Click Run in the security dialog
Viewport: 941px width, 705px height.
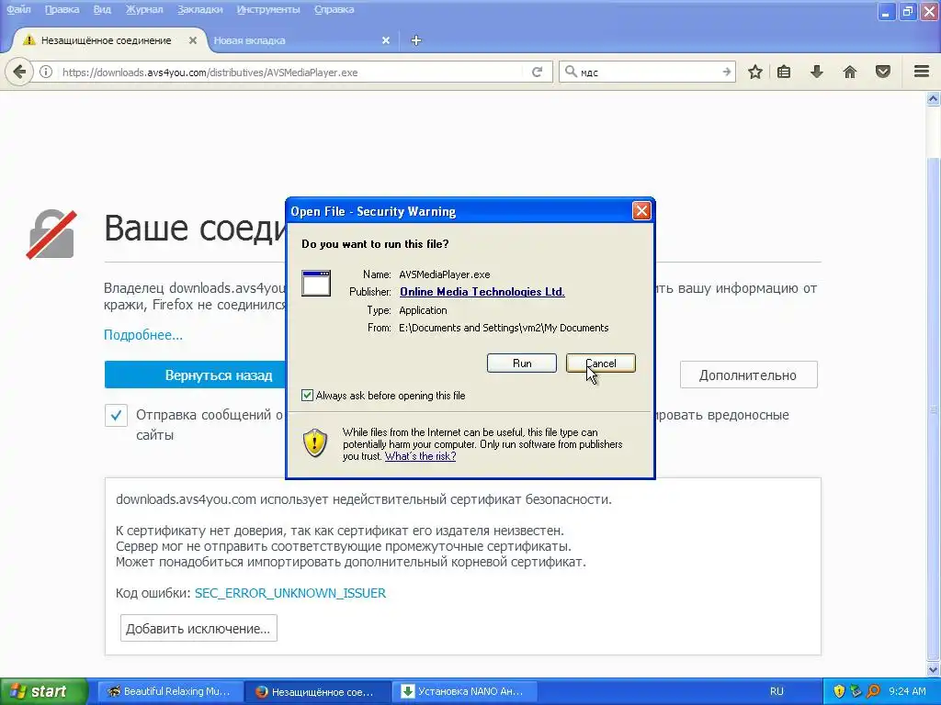[522, 364]
